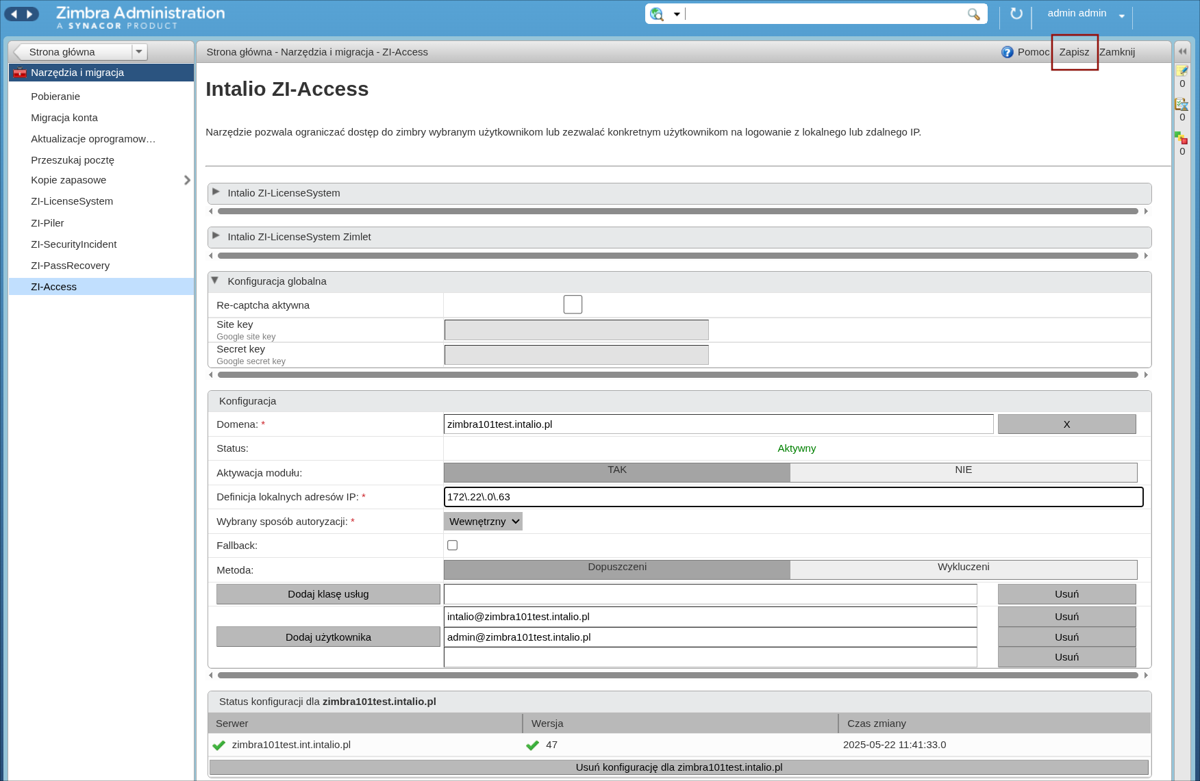Click Usuń konfigurację dla zimbra101test.intalio.pl
This screenshot has height=781, width=1200.
tap(679, 767)
